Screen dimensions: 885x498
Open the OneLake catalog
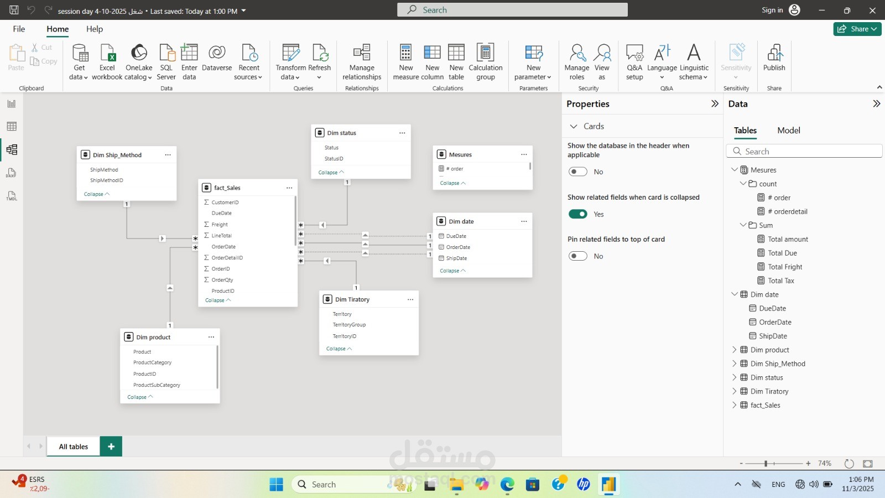click(138, 62)
